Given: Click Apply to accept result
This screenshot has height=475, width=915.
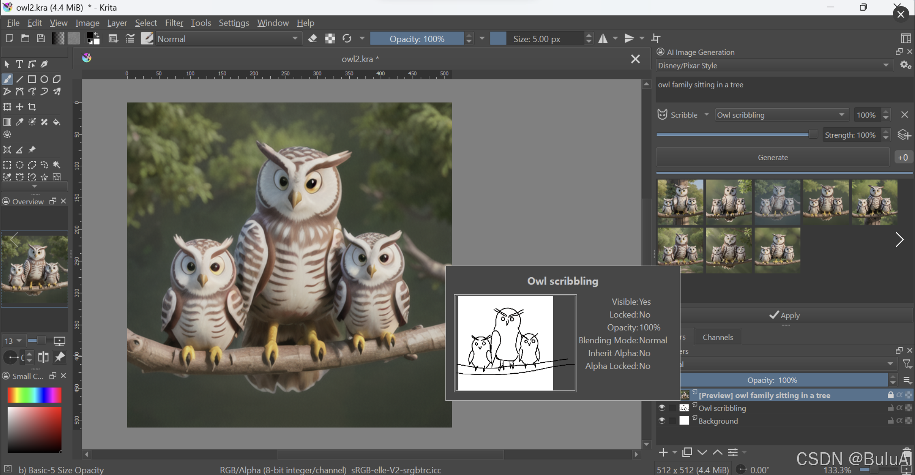Looking at the screenshot, I should click(x=785, y=315).
